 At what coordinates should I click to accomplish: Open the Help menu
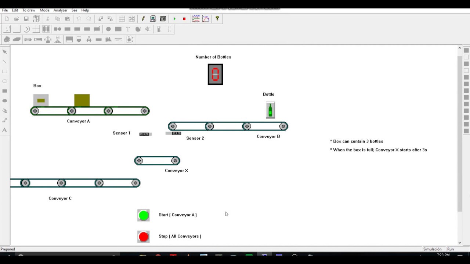(85, 10)
